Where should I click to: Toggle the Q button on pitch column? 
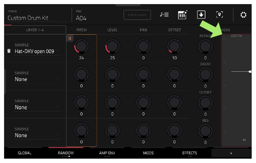70,38
